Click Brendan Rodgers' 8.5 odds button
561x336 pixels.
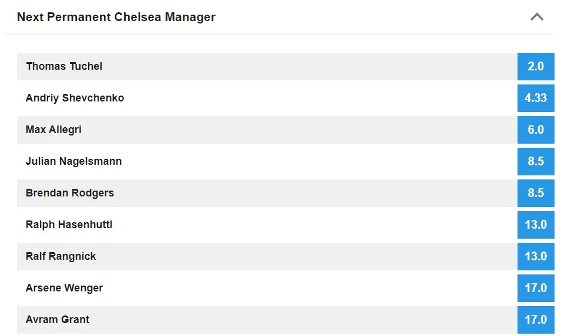(536, 193)
